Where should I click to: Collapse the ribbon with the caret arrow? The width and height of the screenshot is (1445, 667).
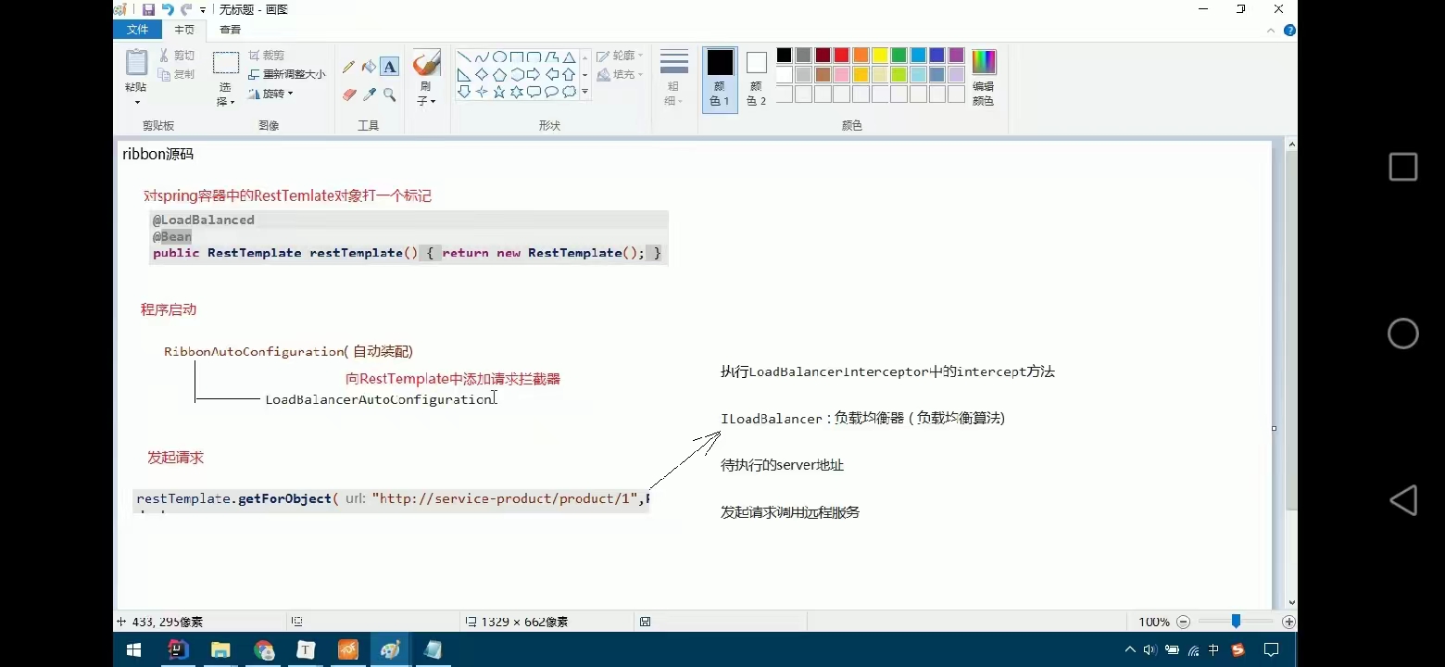(x=1273, y=31)
